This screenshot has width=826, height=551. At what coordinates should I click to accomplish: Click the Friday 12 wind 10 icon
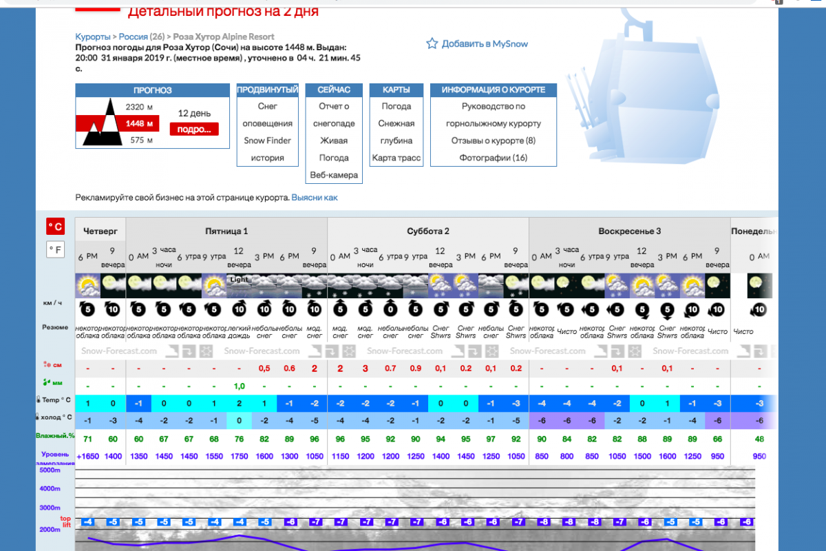coord(239,310)
